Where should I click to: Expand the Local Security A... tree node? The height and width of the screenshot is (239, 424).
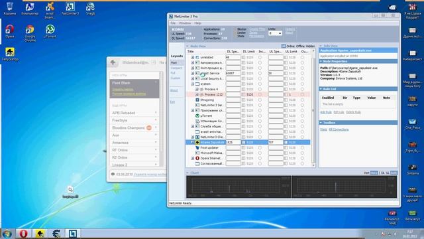coord(193,78)
